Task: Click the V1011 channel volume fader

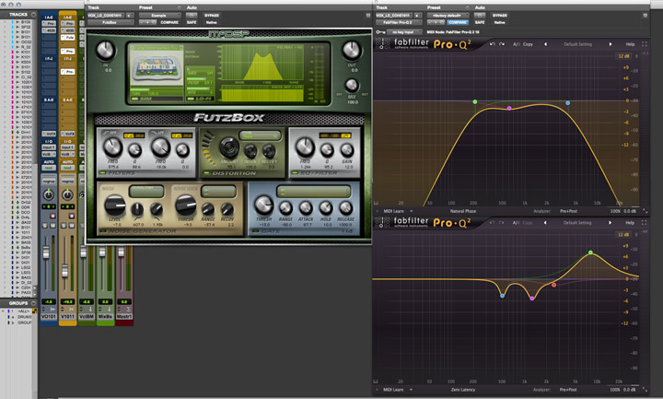Action: point(64,271)
